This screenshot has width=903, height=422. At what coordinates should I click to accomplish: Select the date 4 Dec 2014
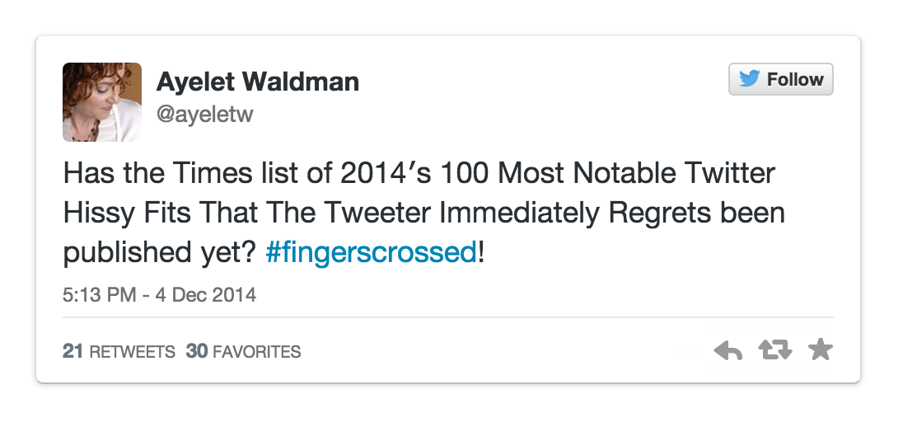(204, 294)
